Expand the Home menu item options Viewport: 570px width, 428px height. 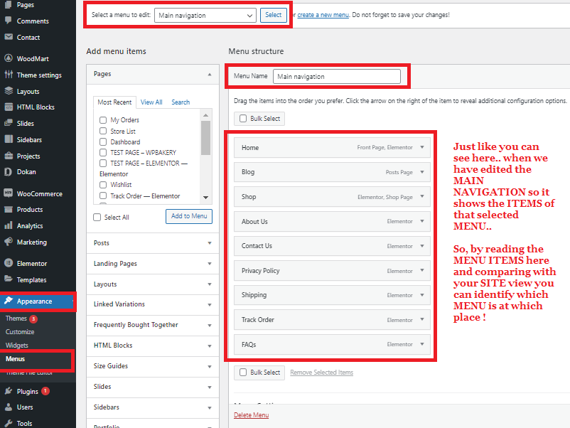coord(422,147)
